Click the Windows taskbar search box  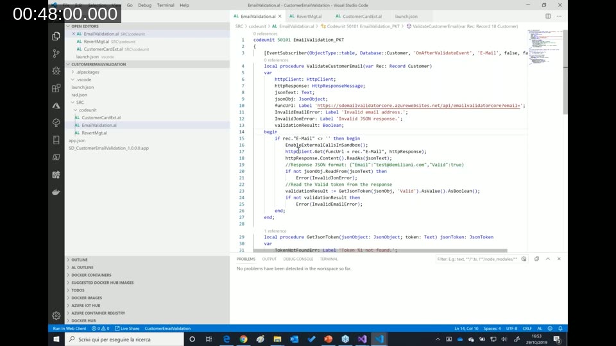click(124, 340)
